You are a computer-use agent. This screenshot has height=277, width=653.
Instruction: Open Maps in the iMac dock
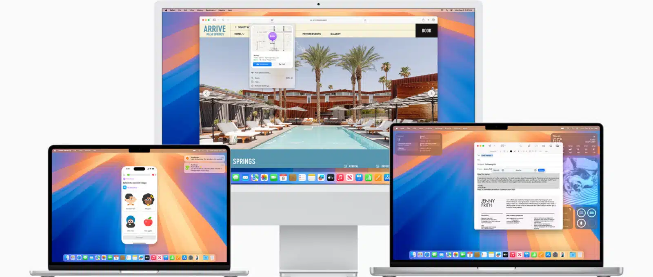[x=255, y=178]
